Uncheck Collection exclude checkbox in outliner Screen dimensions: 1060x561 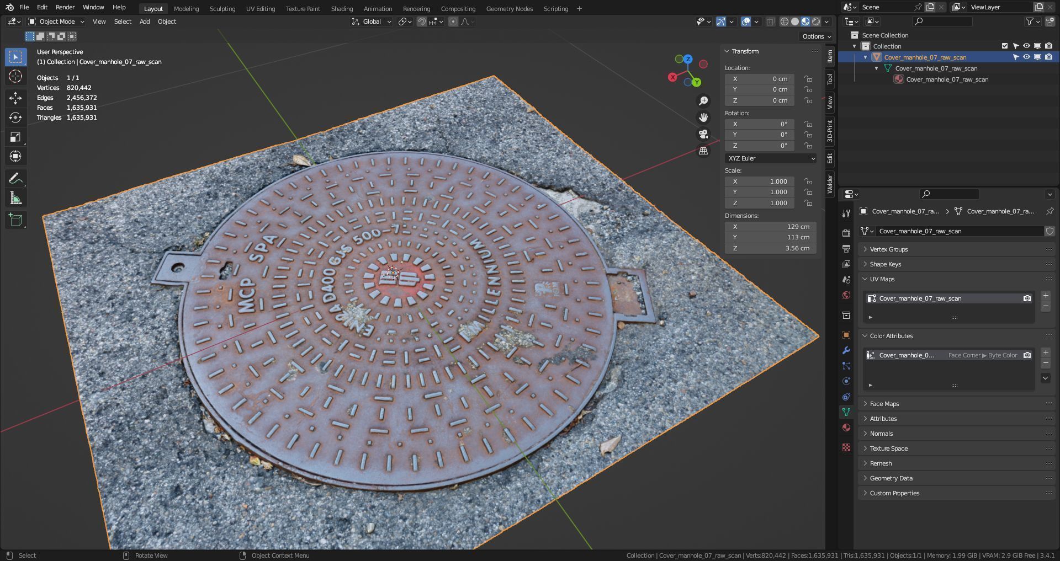(1005, 46)
